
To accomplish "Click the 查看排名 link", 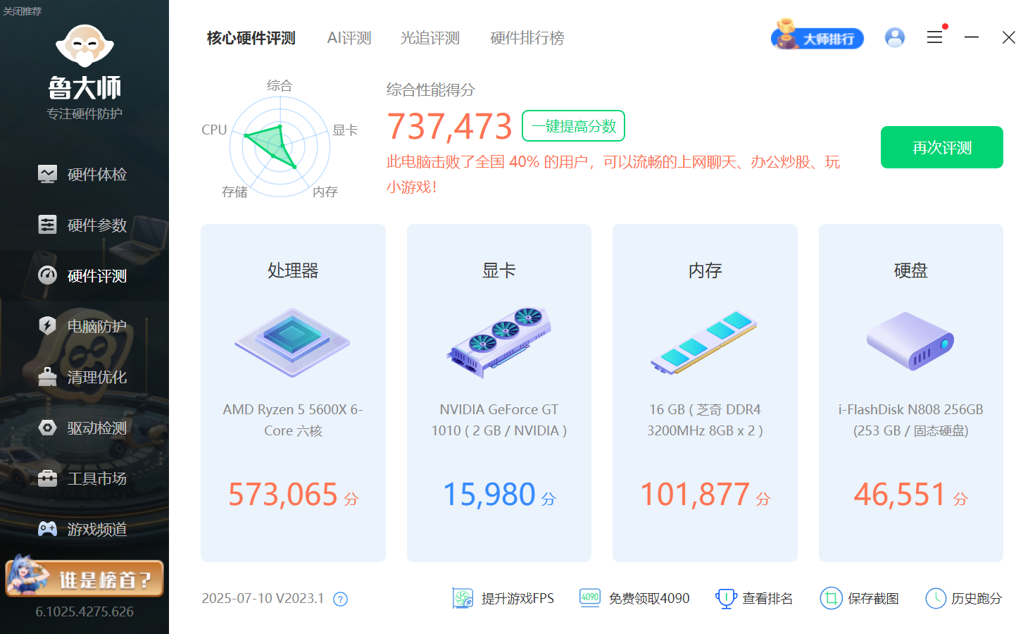I will [x=767, y=598].
